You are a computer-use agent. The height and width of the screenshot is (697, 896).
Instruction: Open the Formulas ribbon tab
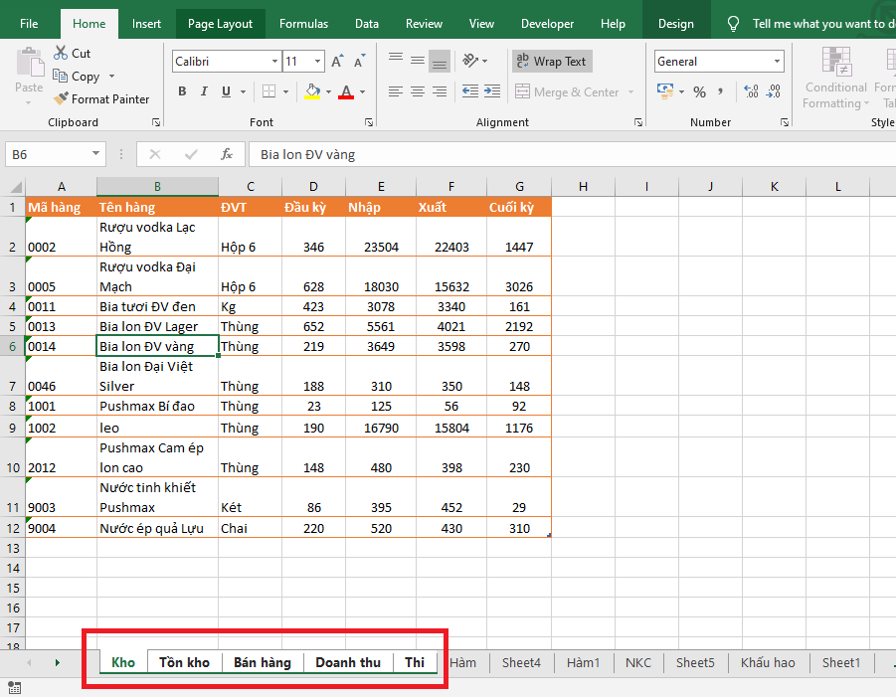pyautogui.click(x=303, y=24)
